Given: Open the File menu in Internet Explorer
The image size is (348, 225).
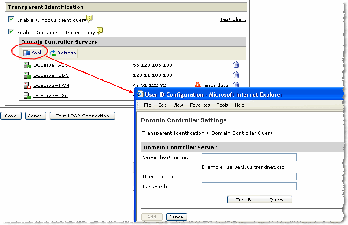Looking at the screenshot, I should (x=148, y=105).
